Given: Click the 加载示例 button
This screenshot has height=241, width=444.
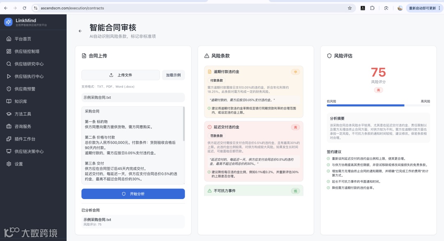Looking at the screenshot, I should 173,75.
